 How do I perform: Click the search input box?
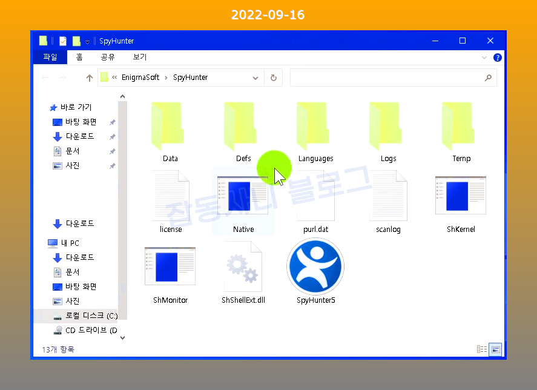[x=393, y=78]
